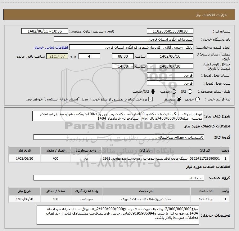Select the کالا/خدمت radio button

click(x=153, y=91)
